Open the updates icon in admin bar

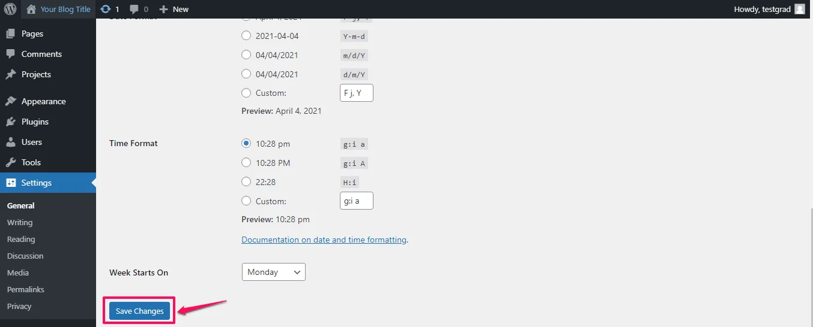(106, 9)
